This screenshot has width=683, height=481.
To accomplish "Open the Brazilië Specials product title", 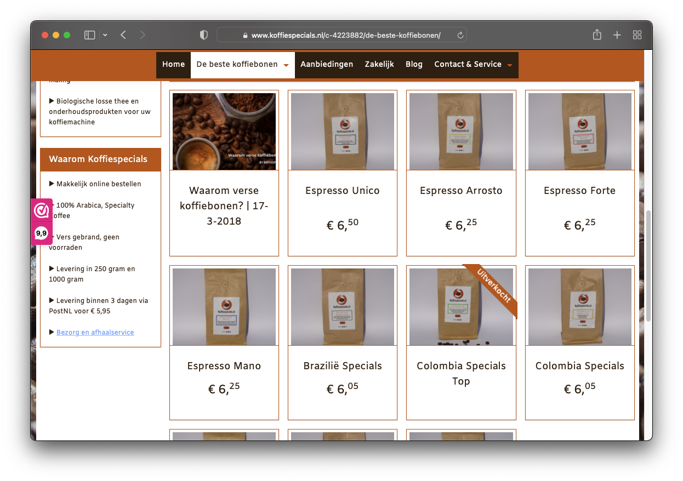I will pos(343,366).
